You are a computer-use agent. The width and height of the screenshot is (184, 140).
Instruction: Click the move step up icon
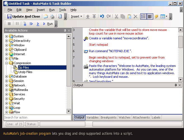click(88, 16)
